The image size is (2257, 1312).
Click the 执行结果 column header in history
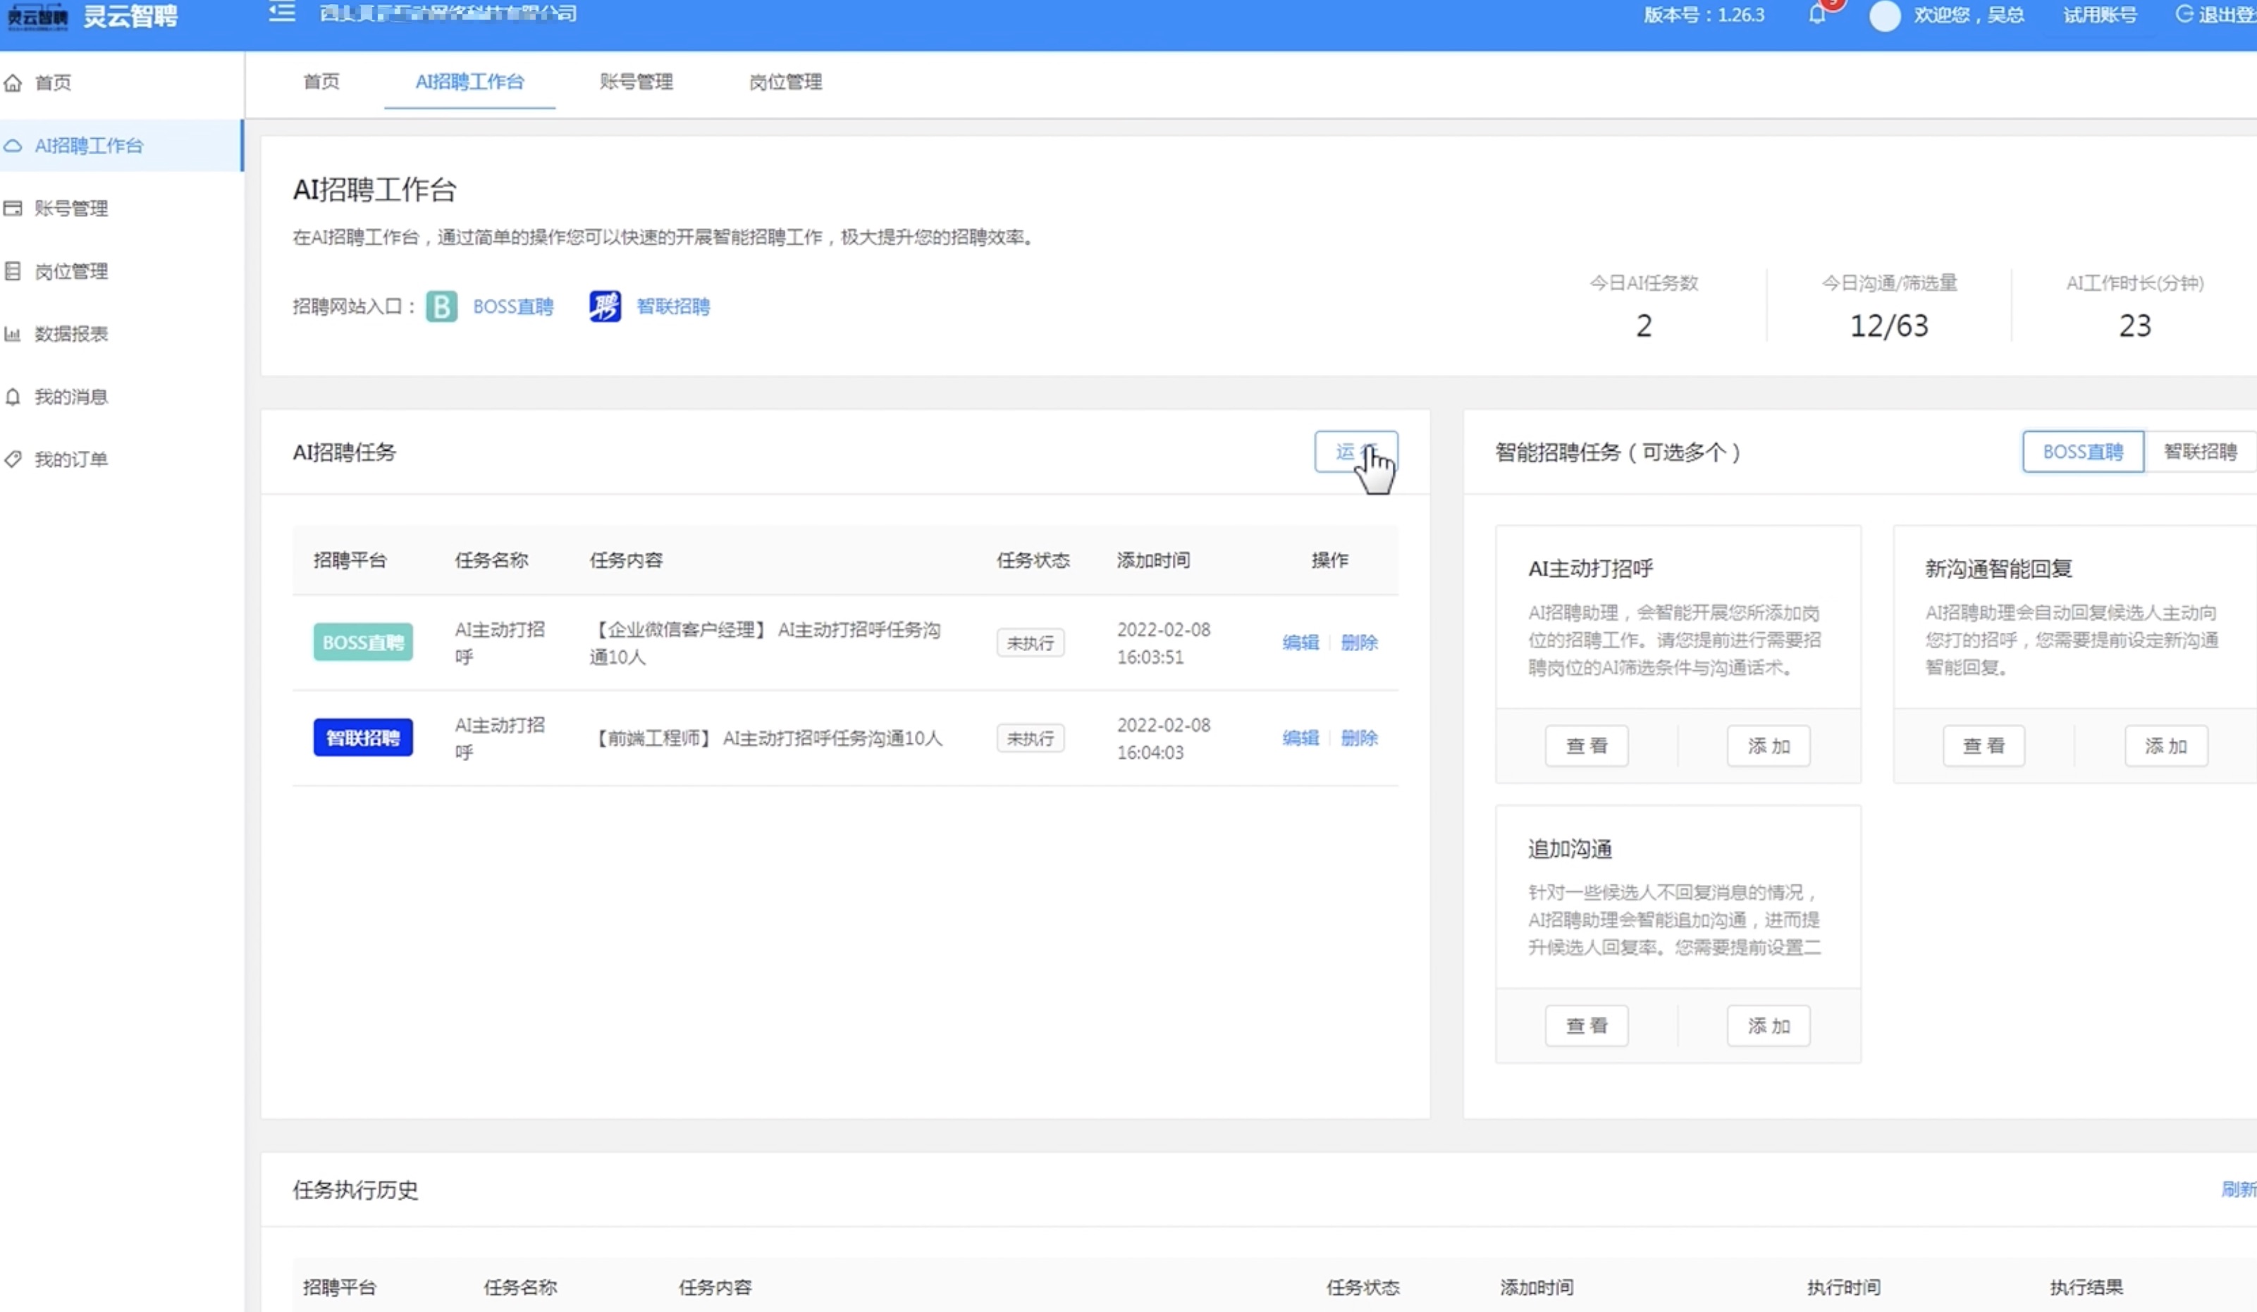pos(2086,1287)
